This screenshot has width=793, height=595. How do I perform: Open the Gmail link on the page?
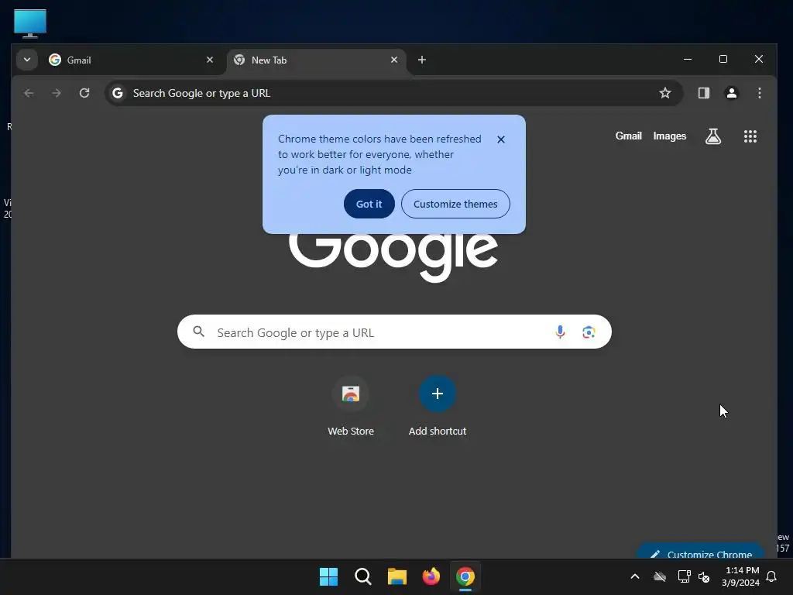pos(628,136)
